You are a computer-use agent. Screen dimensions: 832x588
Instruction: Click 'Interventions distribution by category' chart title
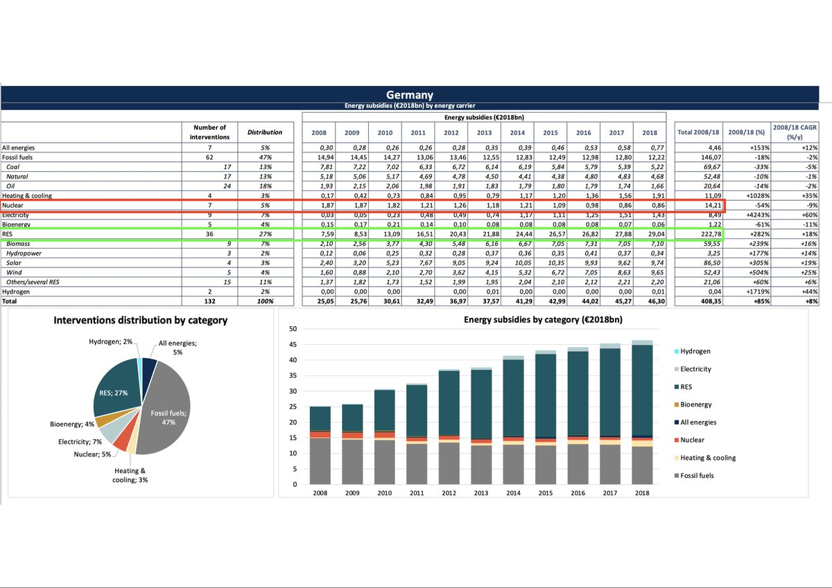click(x=141, y=321)
